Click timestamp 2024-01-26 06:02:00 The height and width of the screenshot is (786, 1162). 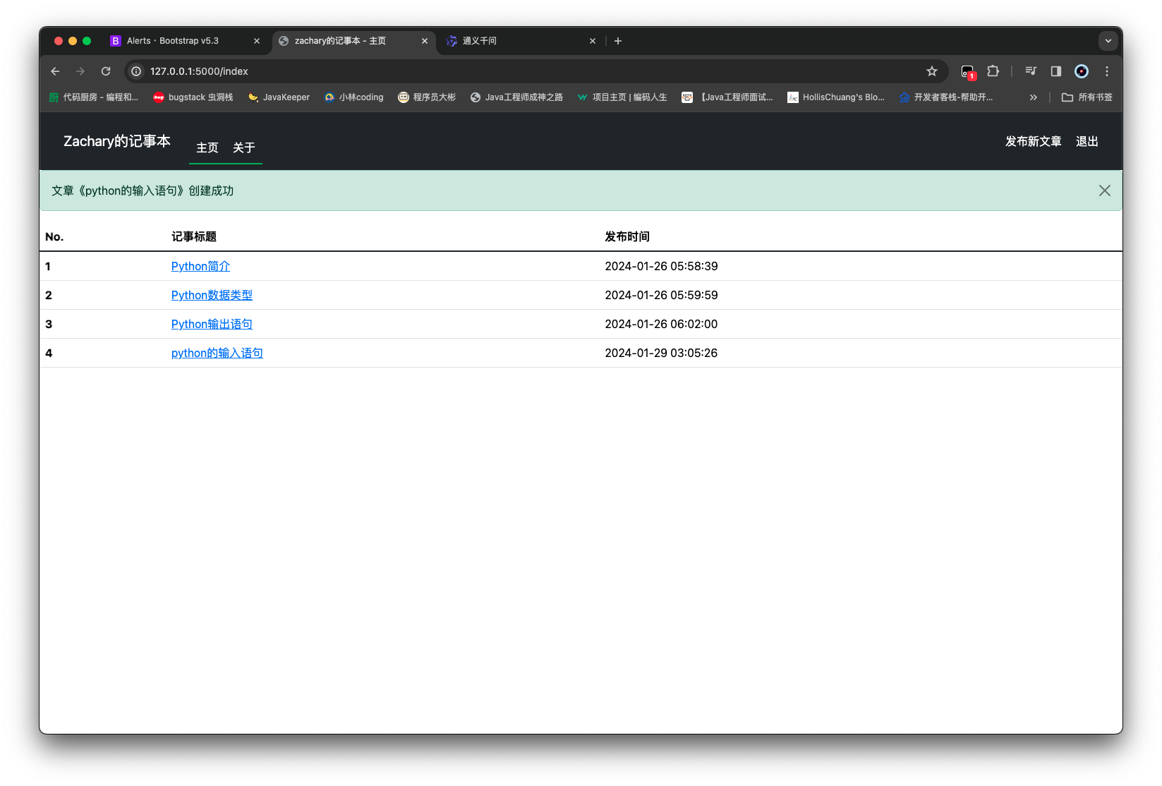(661, 324)
